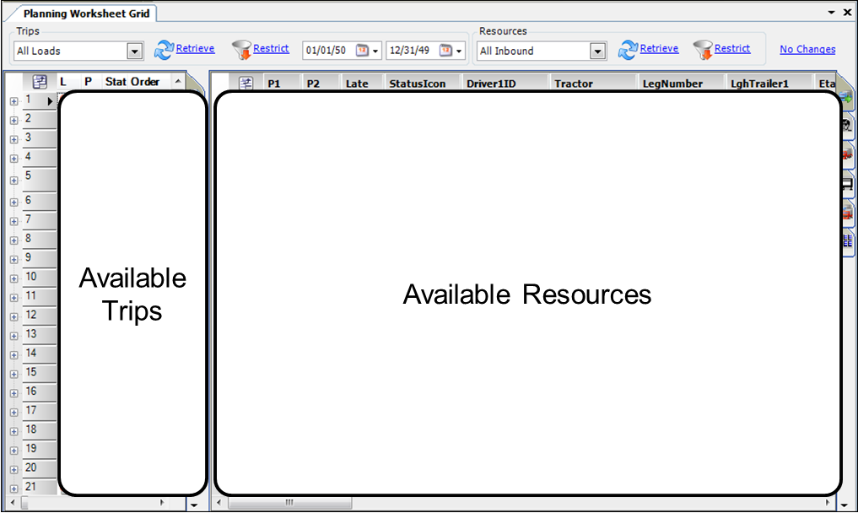Sort by the Stat column header
Viewport: 858px width, 513px height.
point(116,82)
